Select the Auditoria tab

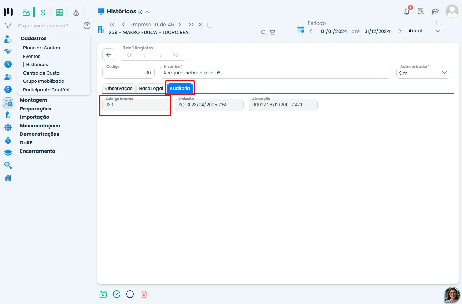point(180,88)
